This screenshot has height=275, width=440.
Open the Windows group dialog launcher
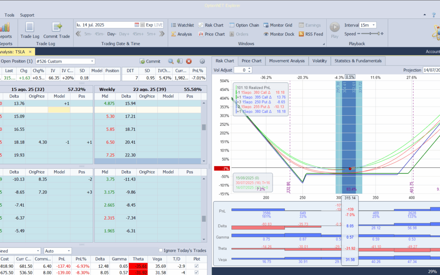[x=323, y=44]
